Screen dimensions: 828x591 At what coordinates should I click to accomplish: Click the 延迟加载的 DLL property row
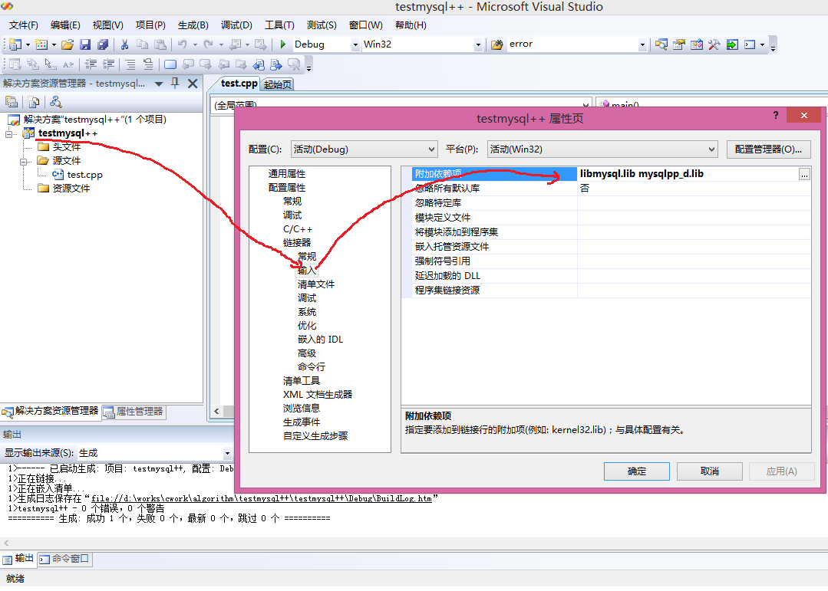point(606,276)
